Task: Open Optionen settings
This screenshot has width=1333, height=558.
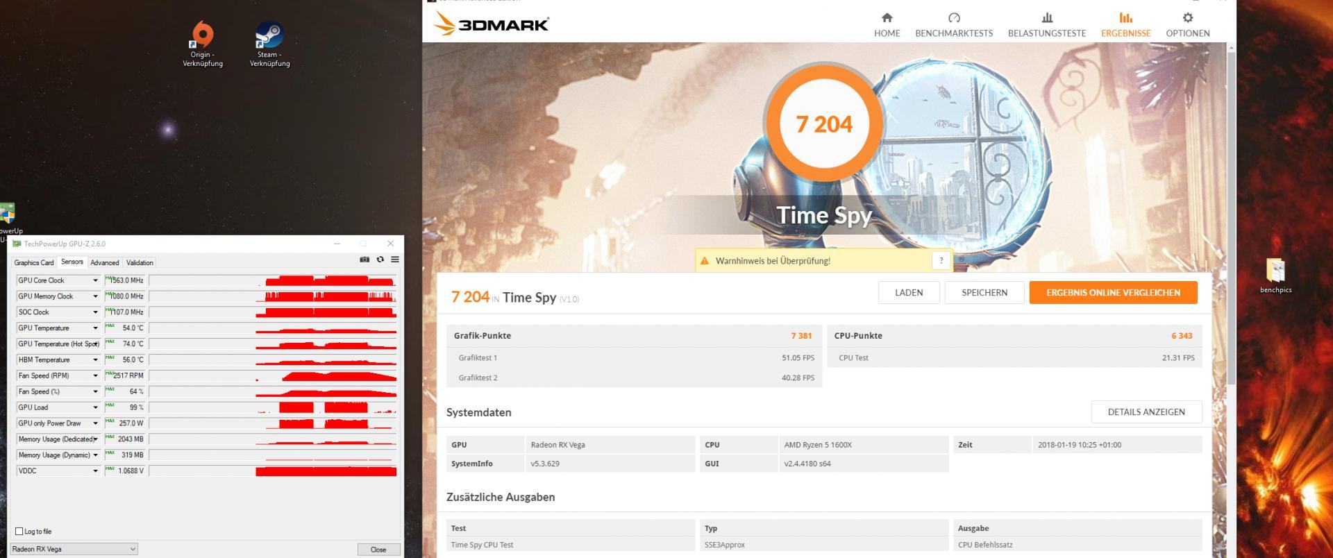Action: click(1187, 24)
